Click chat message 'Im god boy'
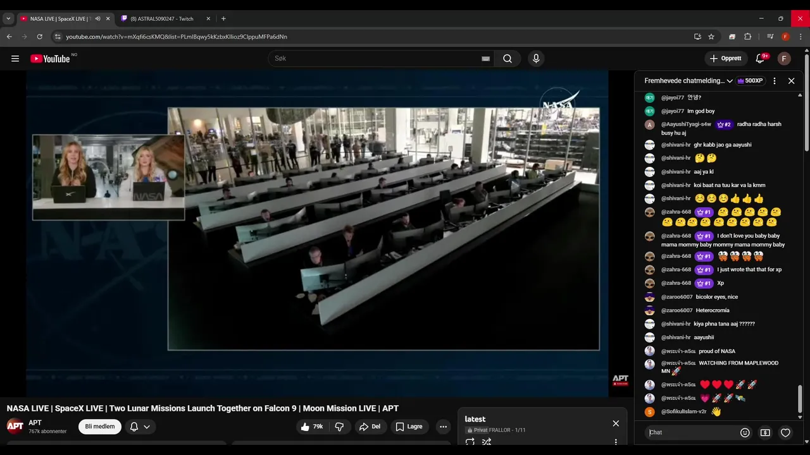 tap(701, 111)
